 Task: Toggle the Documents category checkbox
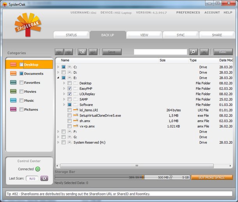coord(21,73)
